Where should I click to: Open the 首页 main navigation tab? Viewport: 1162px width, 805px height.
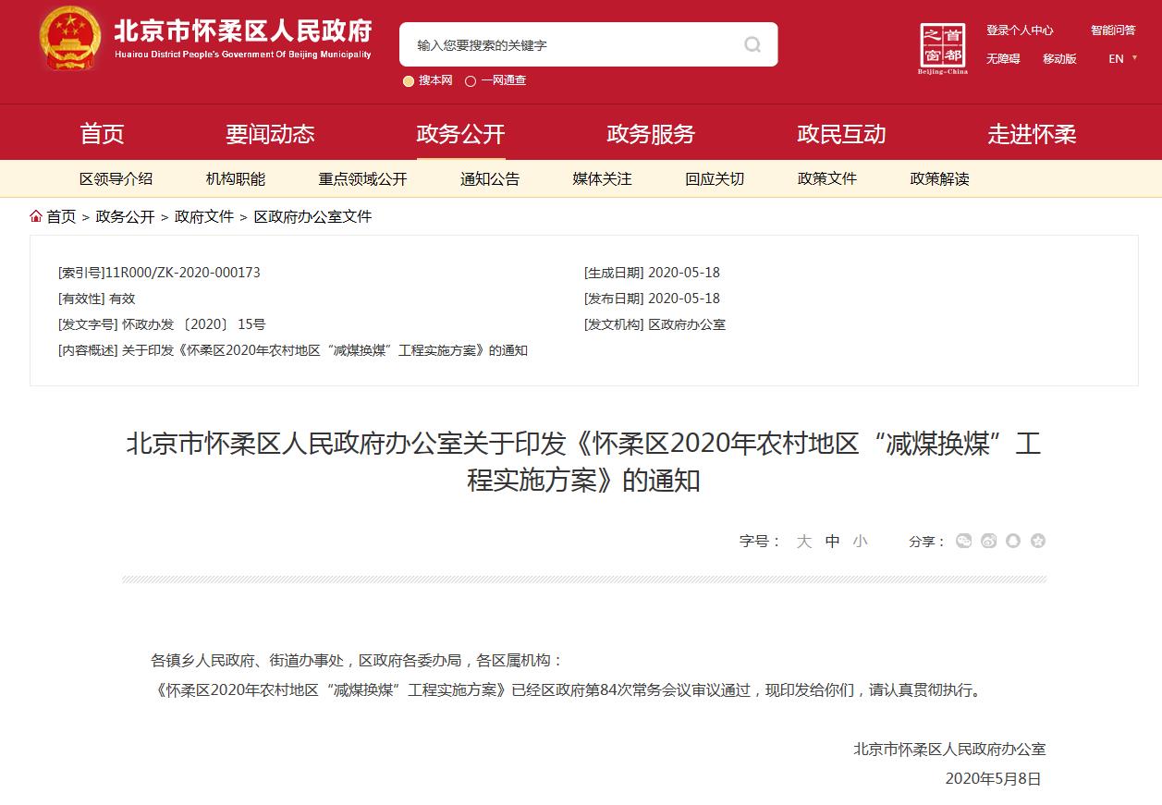pos(102,134)
